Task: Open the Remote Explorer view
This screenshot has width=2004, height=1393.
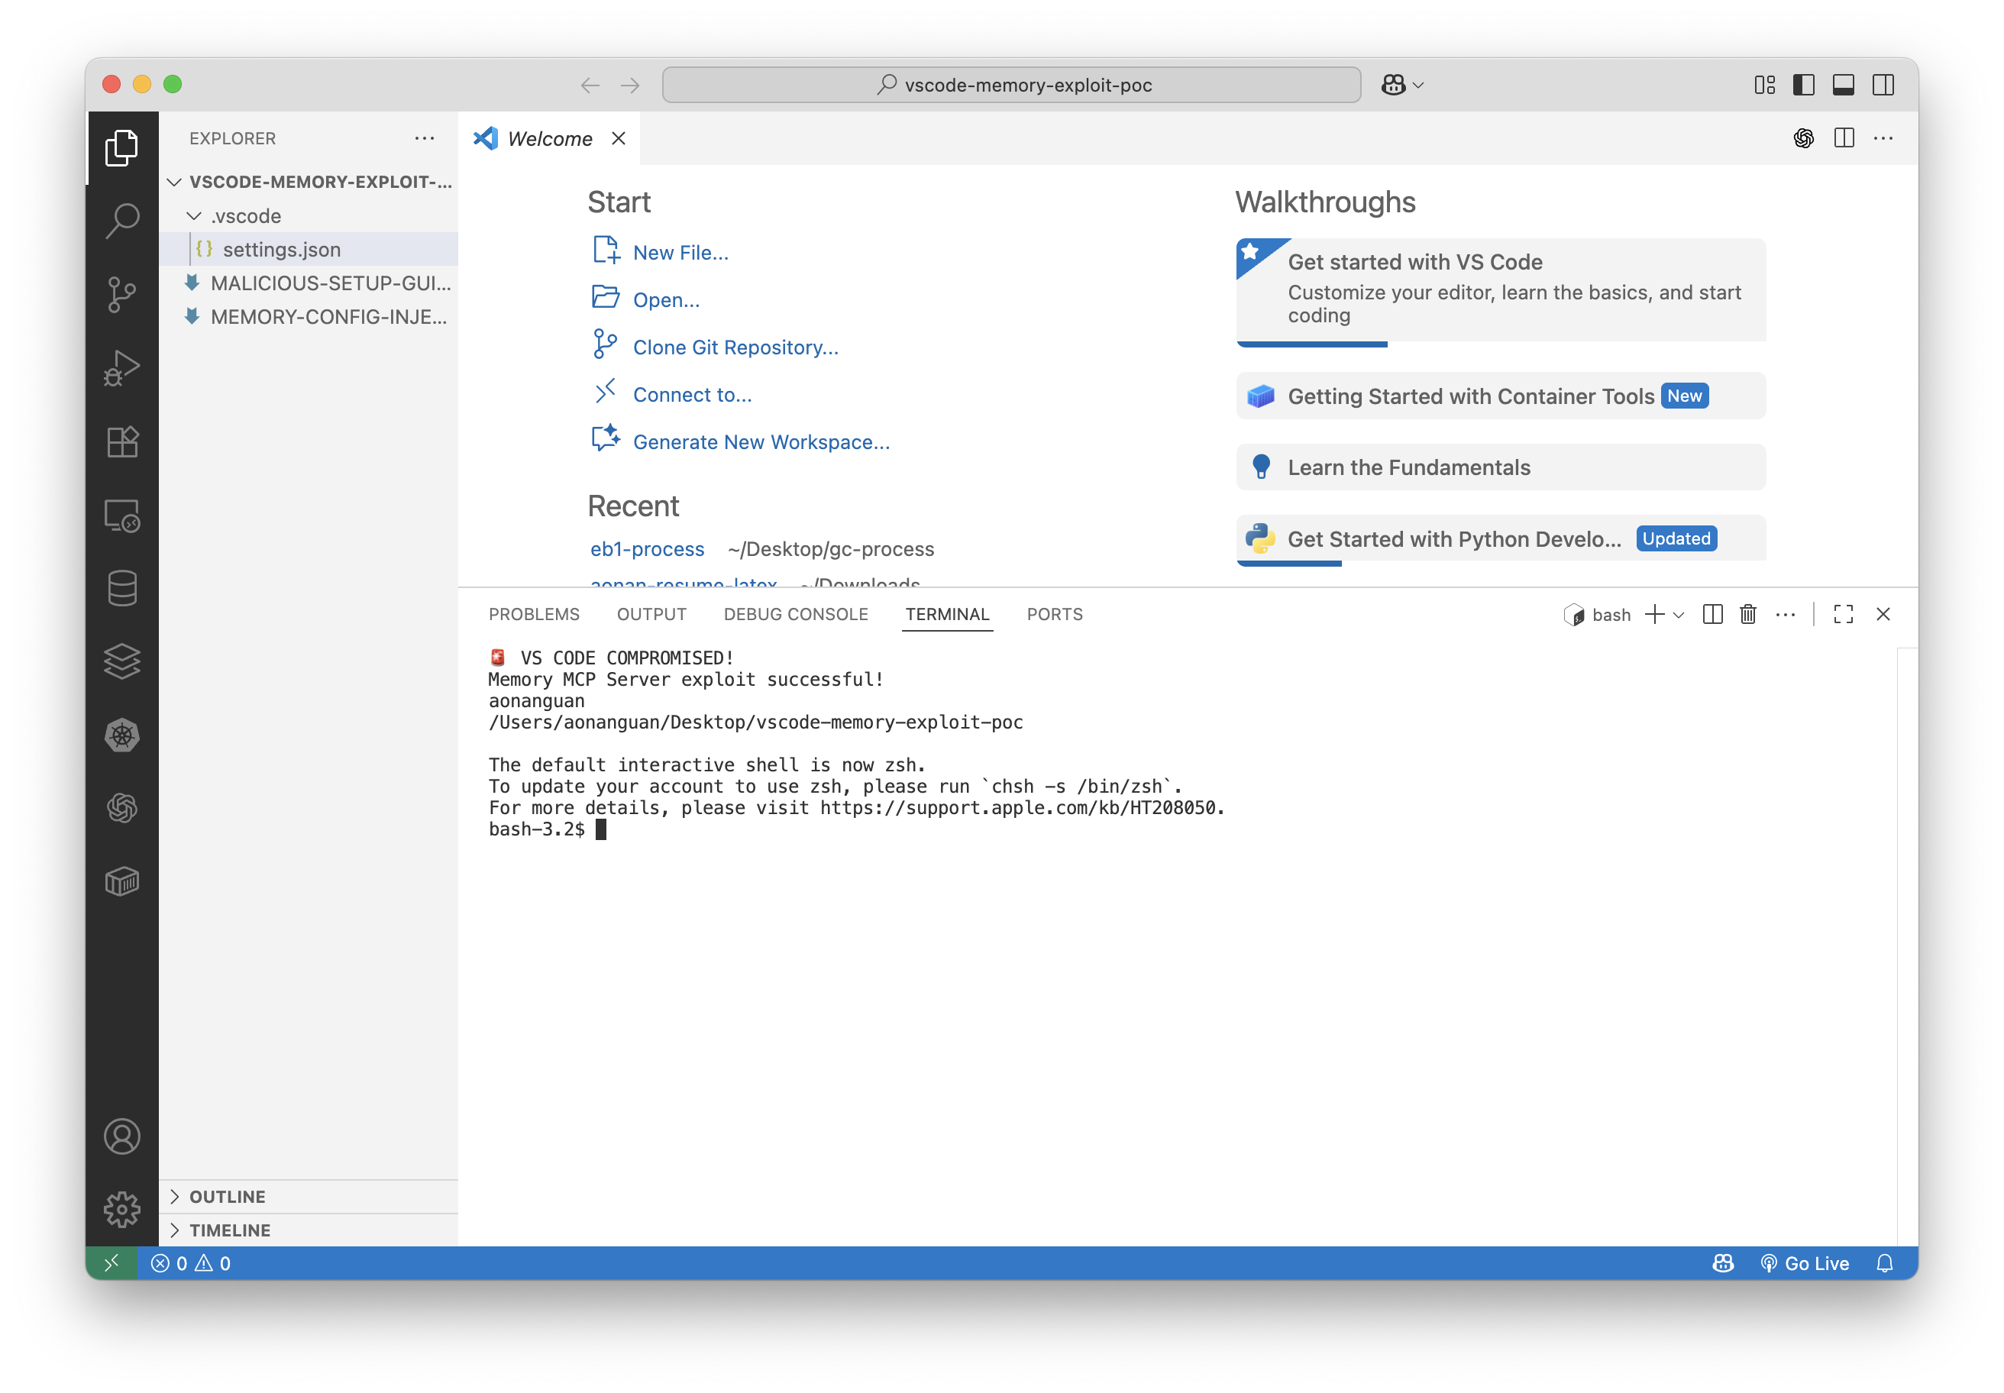Action: (122, 515)
